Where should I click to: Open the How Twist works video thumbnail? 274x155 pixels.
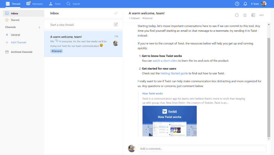point(169,121)
